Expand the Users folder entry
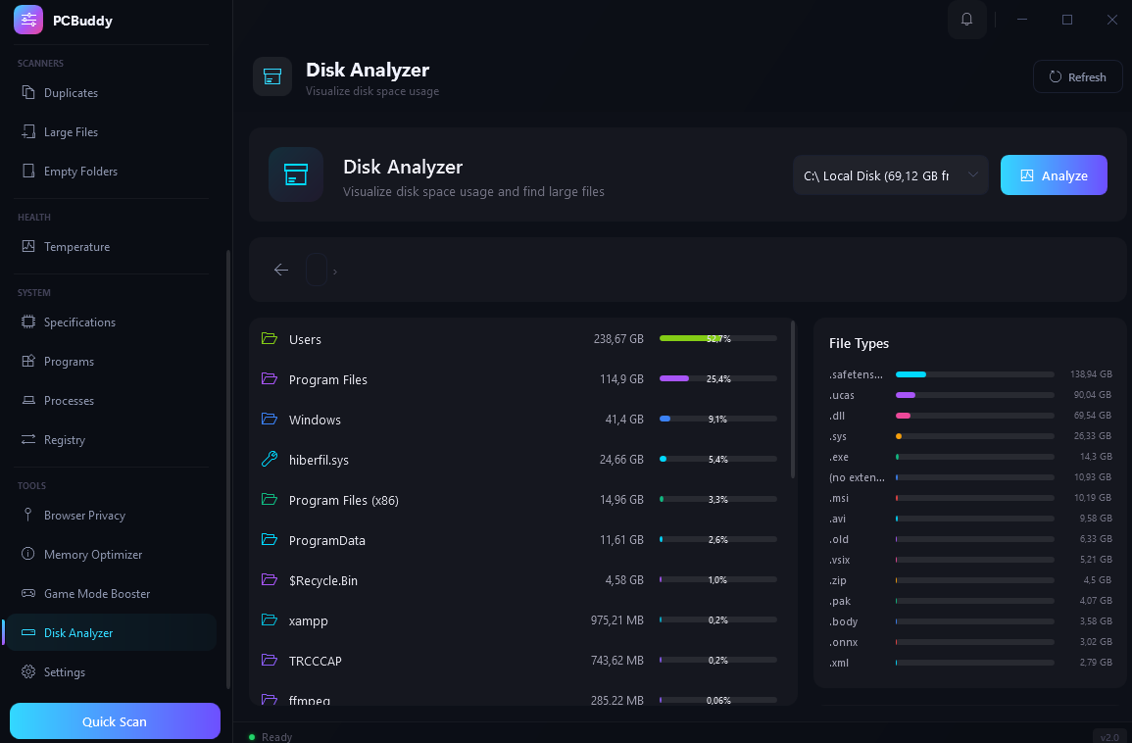Screen dimensions: 1132x743 tap(305, 339)
